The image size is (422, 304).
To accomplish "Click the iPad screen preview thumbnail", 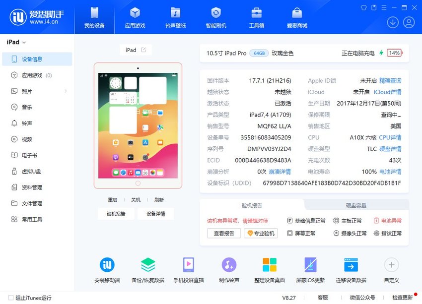I will (x=138, y=125).
